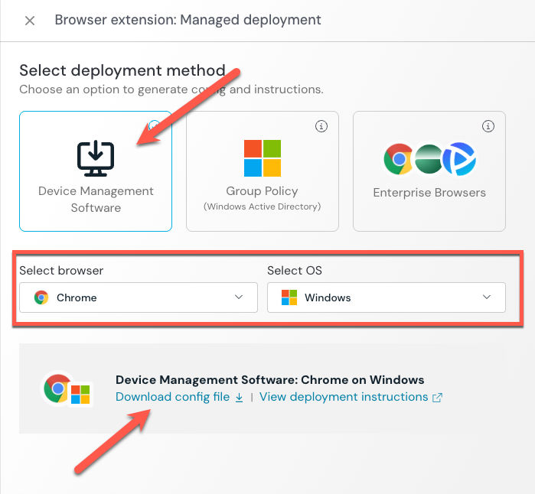The width and height of the screenshot is (535, 494).
Task: Click the 'Browser extension: Managed deployment' title
Action: [x=188, y=20]
